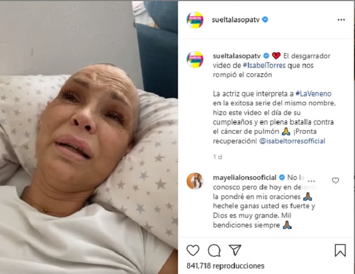The image size is (355, 274).
Task: Open sueltalasopatv avatar beside caption
Action: click(195, 59)
